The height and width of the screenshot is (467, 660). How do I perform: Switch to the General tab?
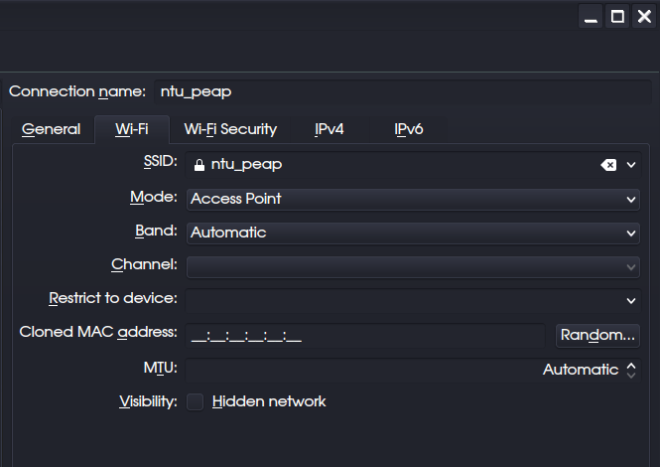pos(51,129)
